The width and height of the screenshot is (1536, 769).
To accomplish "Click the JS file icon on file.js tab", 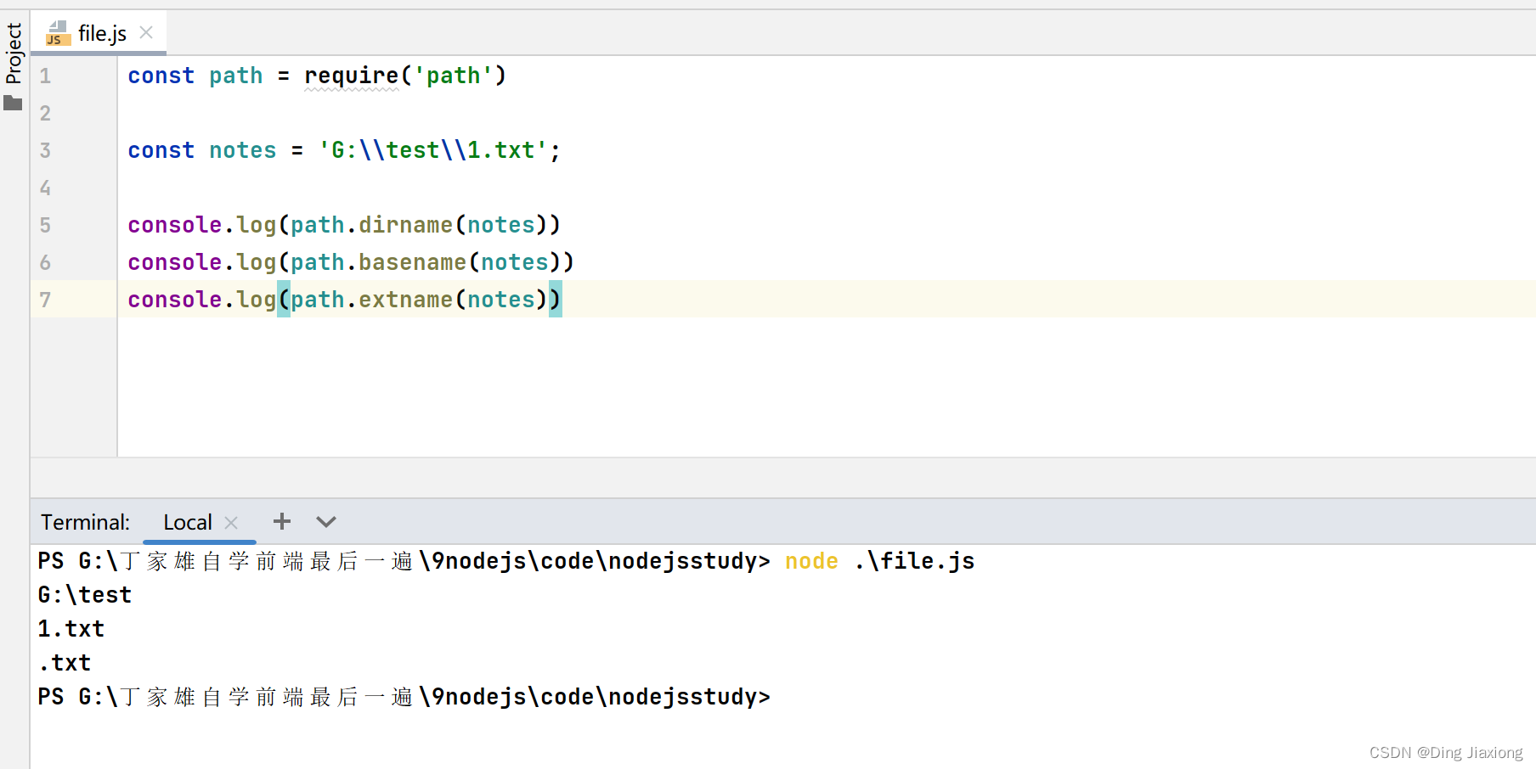I will pos(57,34).
